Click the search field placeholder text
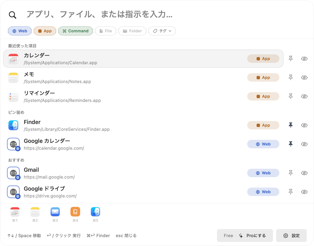This screenshot has width=314, height=246. point(99,14)
